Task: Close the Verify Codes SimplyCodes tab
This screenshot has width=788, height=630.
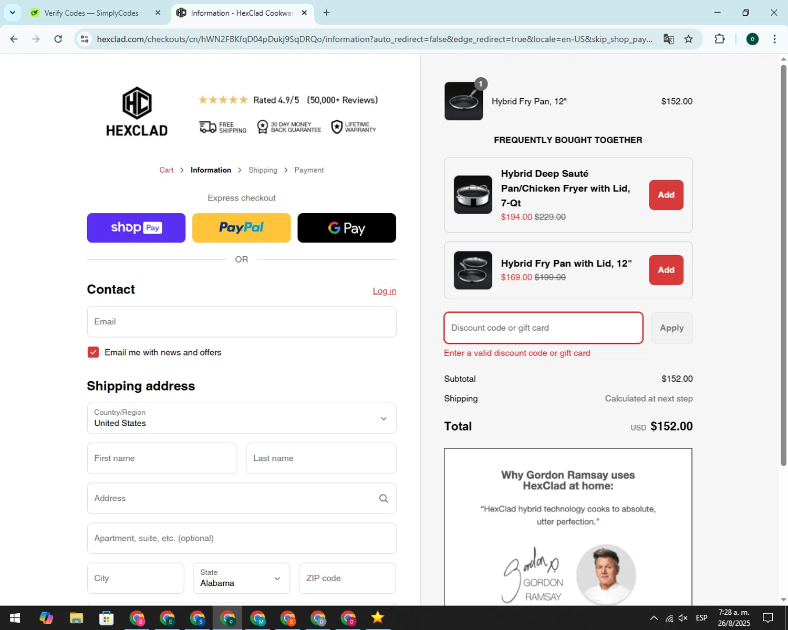Action: 158,13
